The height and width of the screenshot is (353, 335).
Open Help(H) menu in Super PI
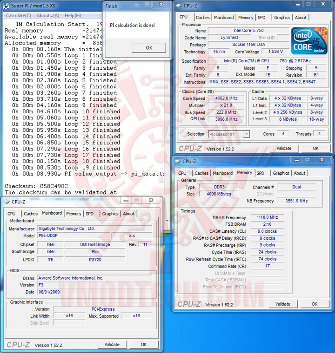click(x=73, y=15)
